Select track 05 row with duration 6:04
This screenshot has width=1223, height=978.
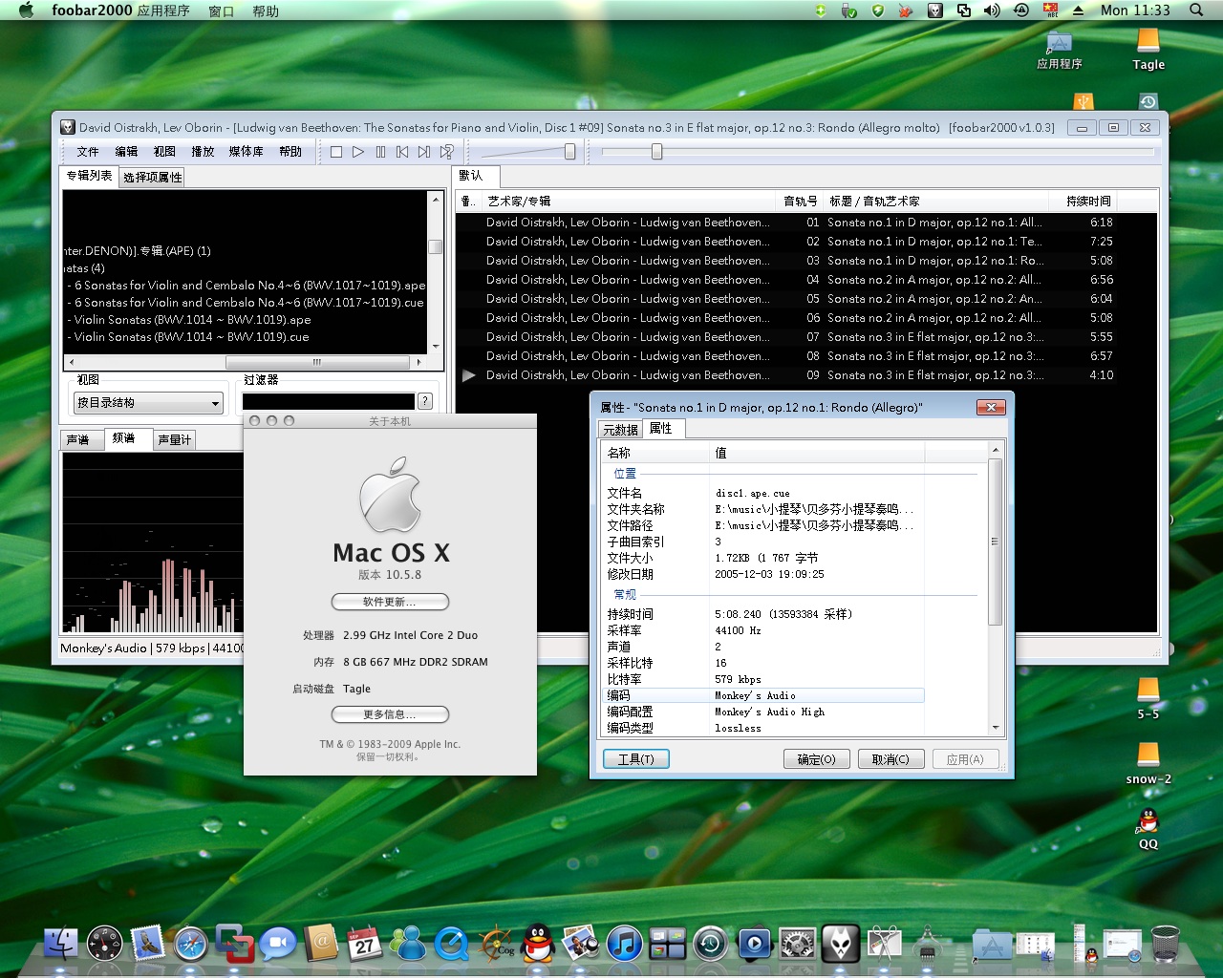[805, 299]
